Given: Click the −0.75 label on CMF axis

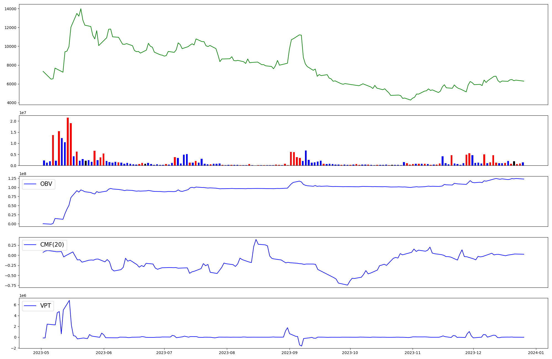Looking at the screenshot, I should pyautogui.click(x=10, y=286).
